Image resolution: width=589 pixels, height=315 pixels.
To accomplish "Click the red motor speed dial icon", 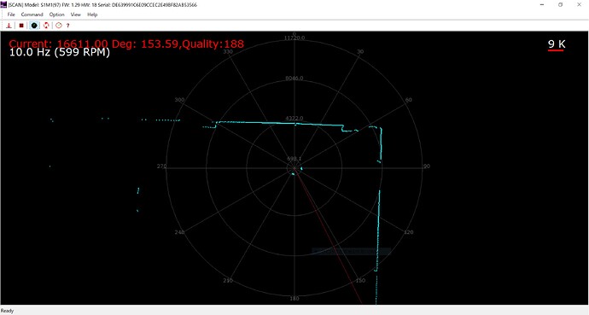I will [59, 26].
